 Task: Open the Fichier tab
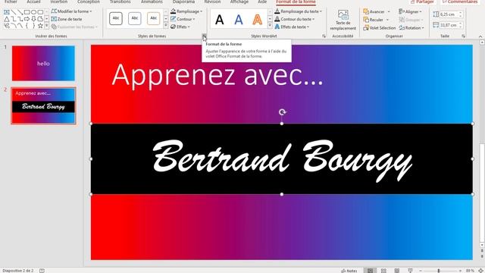[x=11, y=2]
